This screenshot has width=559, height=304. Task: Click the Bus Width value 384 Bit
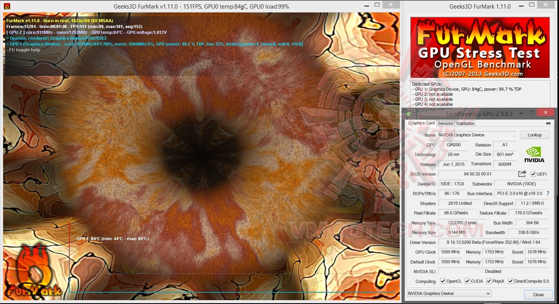532,223
